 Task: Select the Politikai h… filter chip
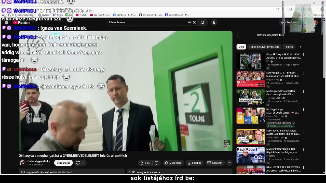point(290,47)
